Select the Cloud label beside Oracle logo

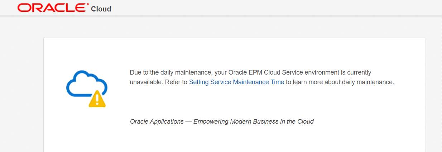pyautogui.click(x=101, y=9)
